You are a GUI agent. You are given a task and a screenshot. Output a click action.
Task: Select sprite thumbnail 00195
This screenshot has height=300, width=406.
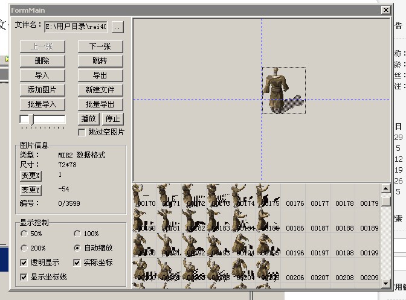point(268,245)
